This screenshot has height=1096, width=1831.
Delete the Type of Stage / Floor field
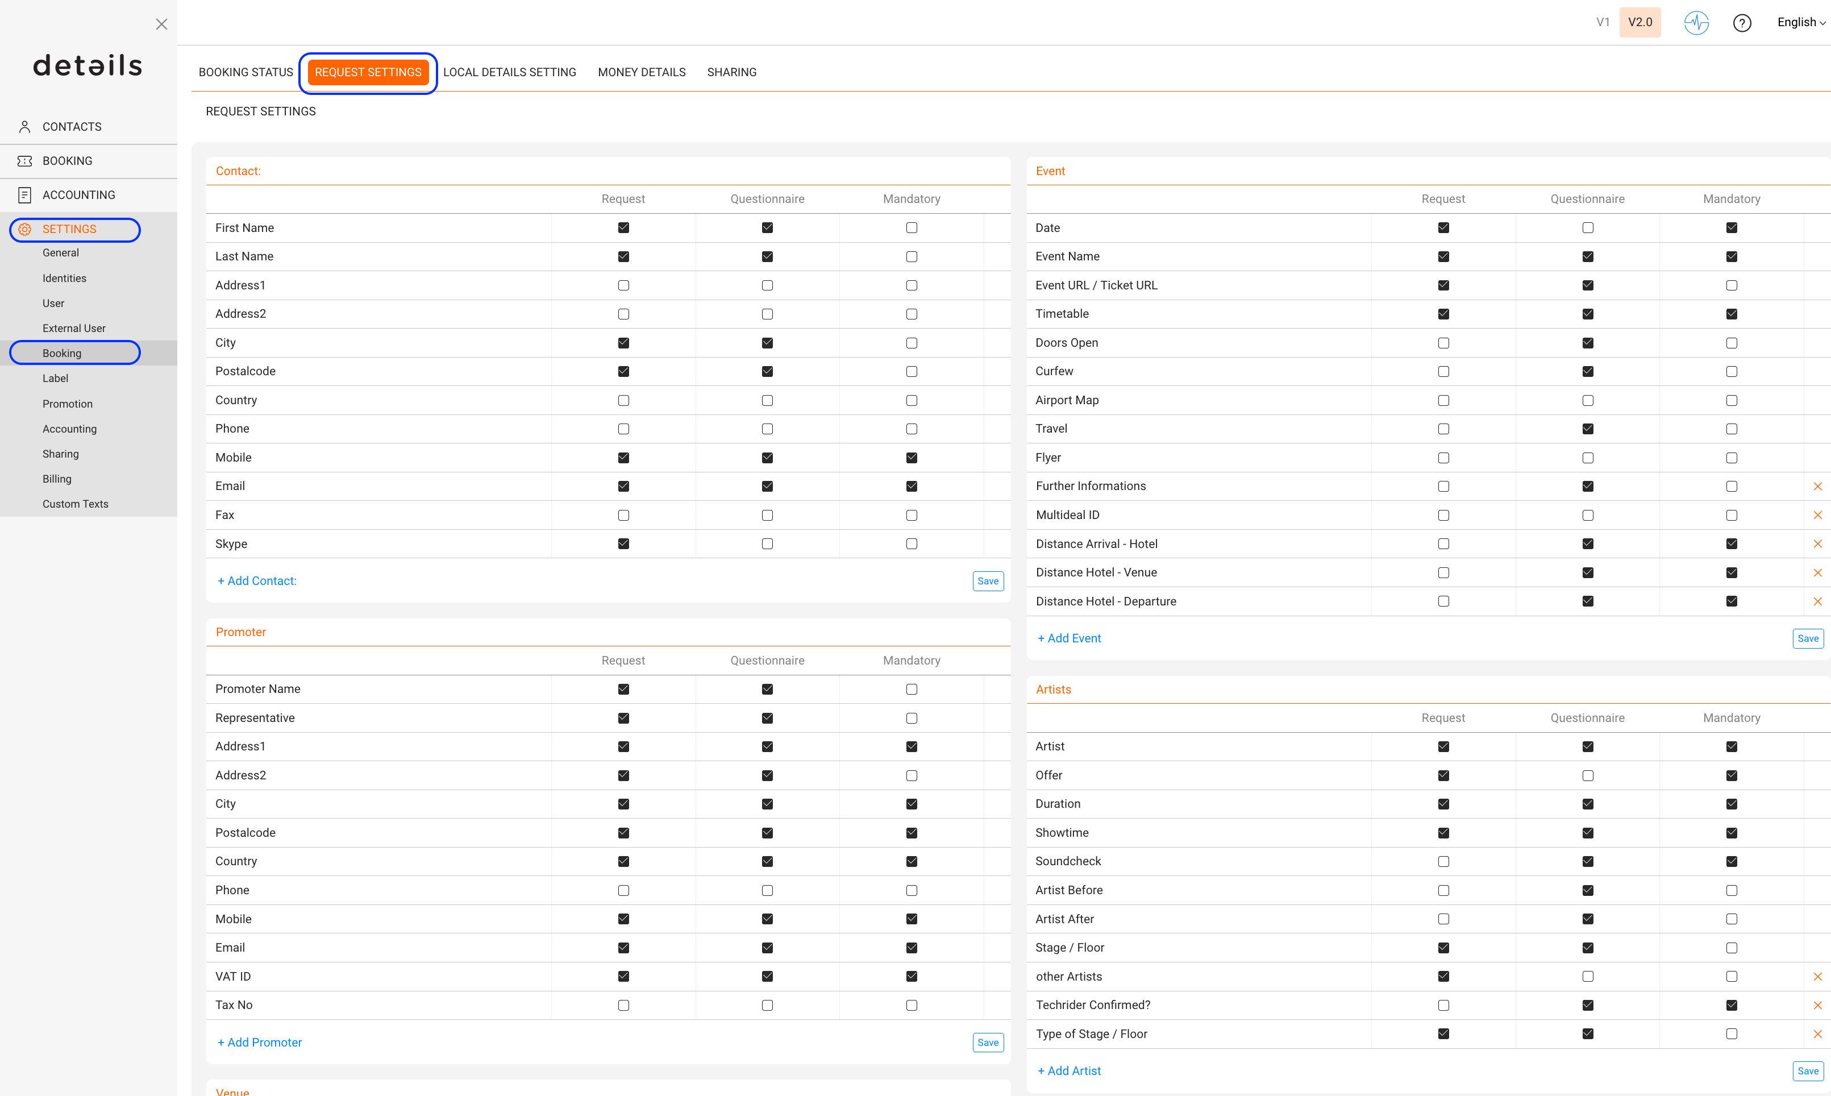pos(1817,1034)
